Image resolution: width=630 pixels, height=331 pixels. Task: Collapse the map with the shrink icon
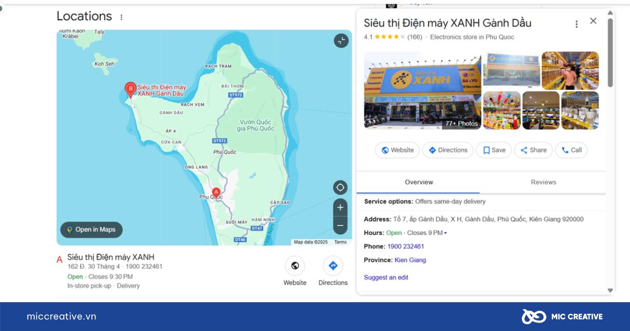[x=341, y=40]
